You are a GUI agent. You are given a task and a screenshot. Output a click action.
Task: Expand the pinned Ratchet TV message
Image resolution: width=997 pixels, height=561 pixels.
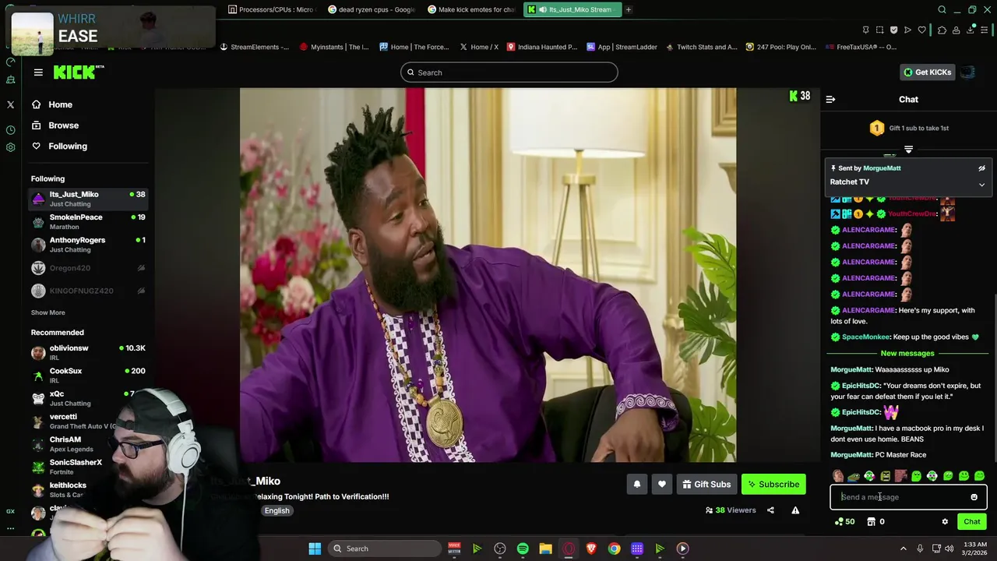click(981, 185)
